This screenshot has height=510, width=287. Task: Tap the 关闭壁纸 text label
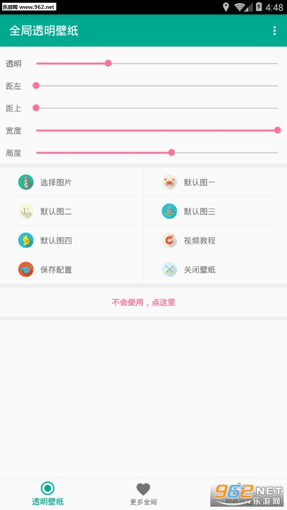[x=200, y=270]
